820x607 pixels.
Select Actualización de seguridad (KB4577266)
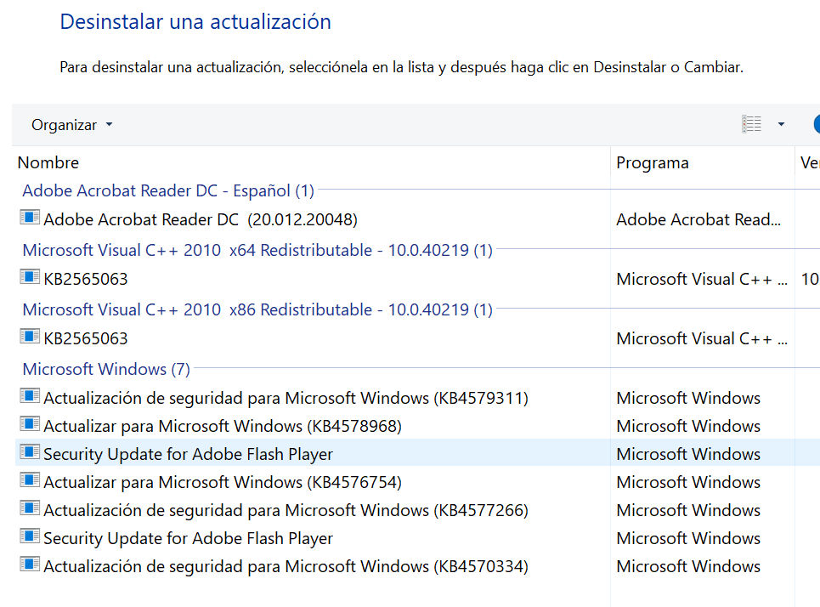[286, 510]
